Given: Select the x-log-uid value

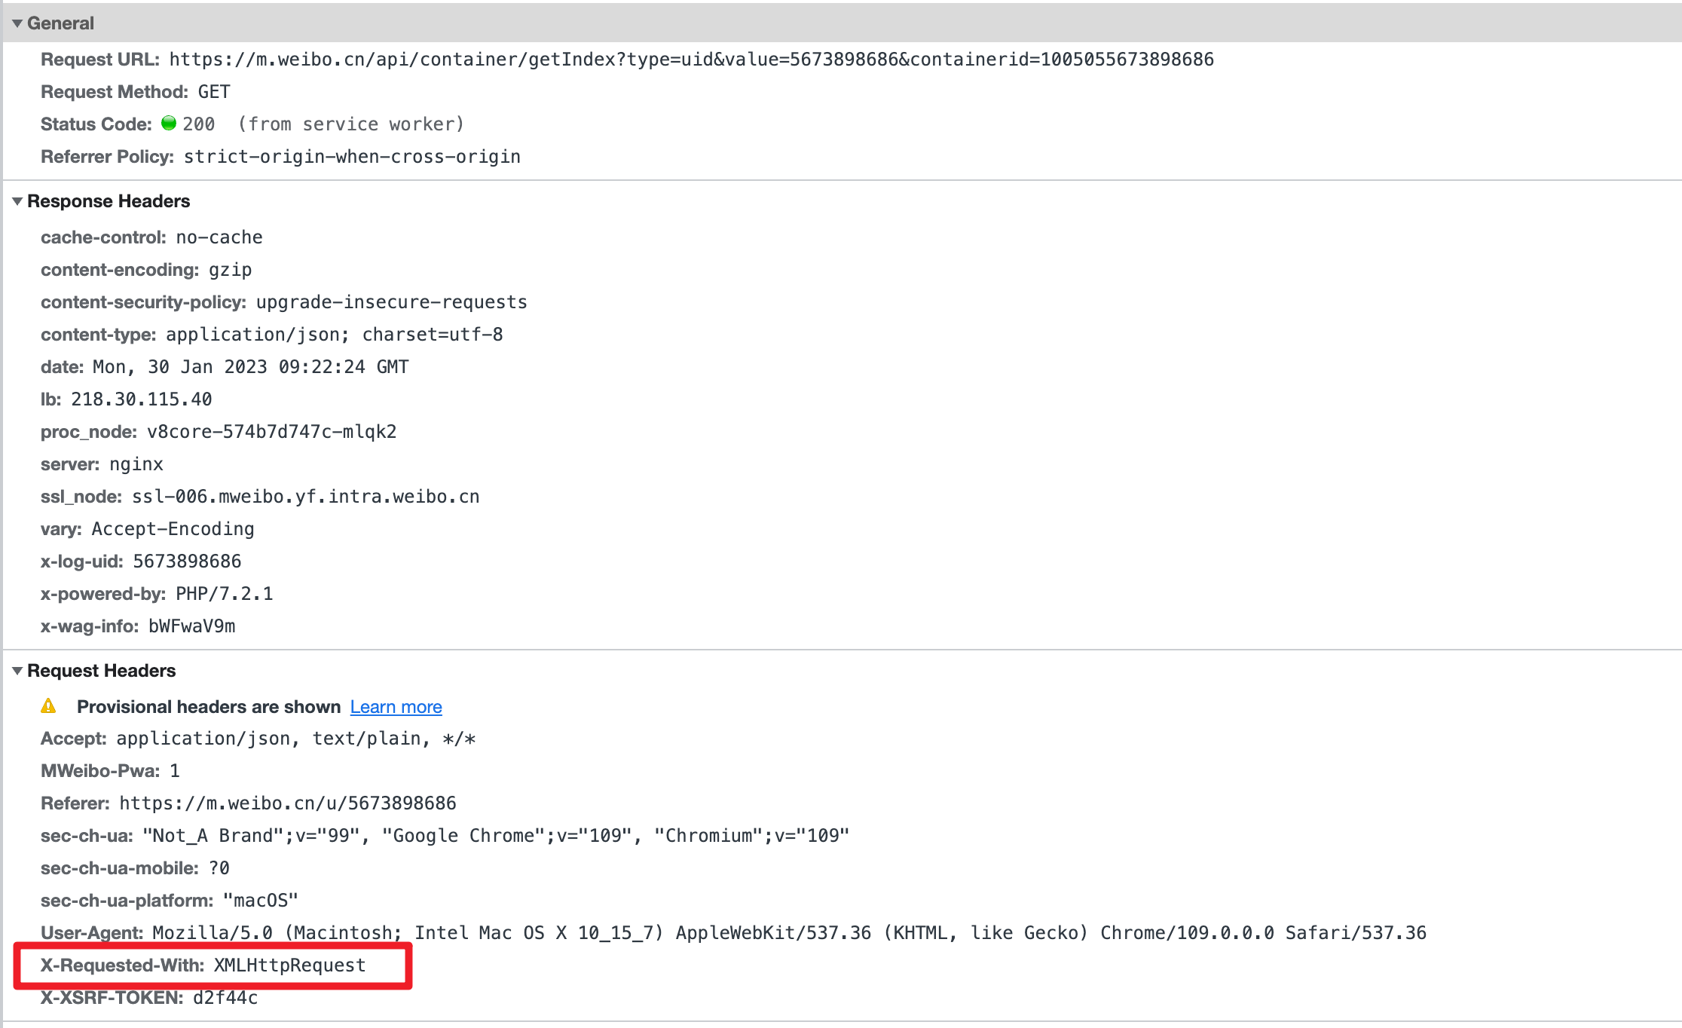Looking at the screenshot, I should (187, 561).
